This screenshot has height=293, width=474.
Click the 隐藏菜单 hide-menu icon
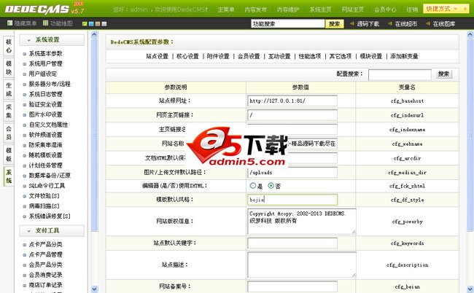point(9,23)
